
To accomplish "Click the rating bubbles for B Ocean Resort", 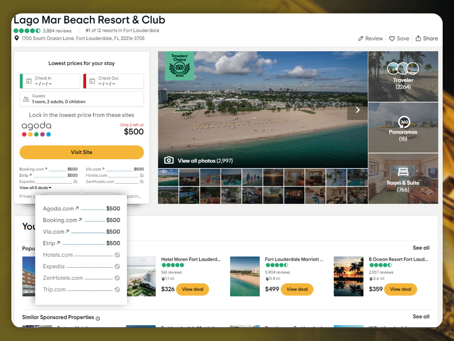I will (x=380, y=265).
